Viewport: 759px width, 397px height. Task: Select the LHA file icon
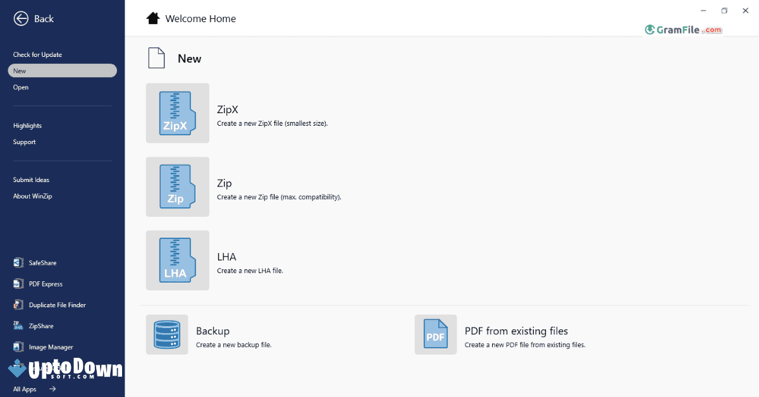pos(177,260)
